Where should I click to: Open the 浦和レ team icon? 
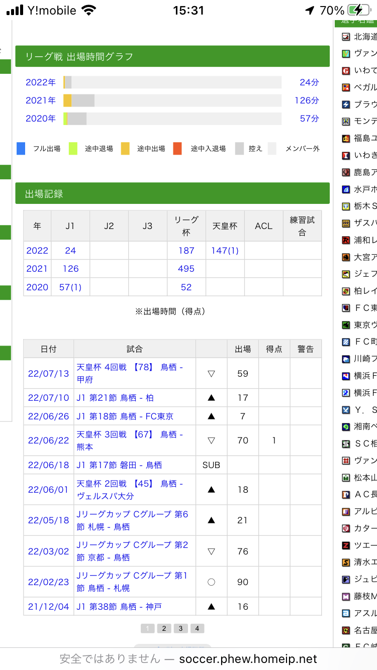pyautogui.click(x=346, y=240)
